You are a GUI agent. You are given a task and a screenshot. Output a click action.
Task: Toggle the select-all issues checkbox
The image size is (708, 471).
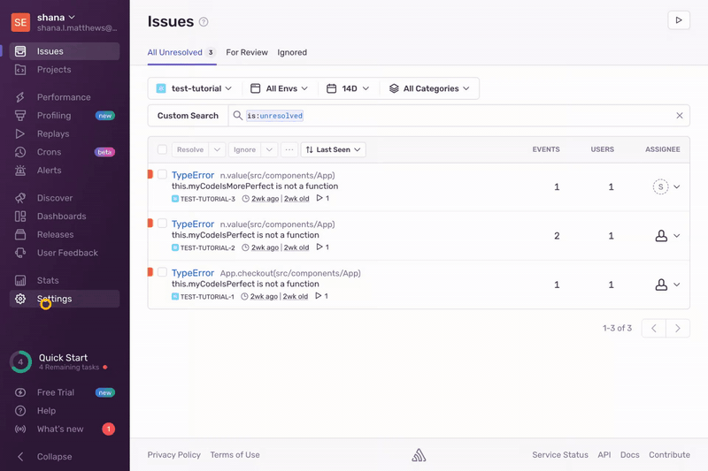point(162,150)
